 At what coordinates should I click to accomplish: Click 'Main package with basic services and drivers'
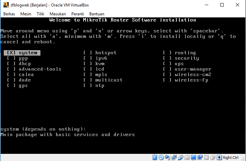(68, 135)
